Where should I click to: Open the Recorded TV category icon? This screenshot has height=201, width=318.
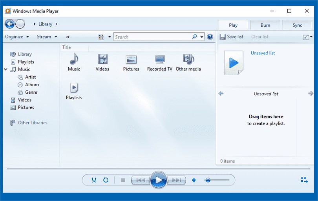(x=160, y=60)
